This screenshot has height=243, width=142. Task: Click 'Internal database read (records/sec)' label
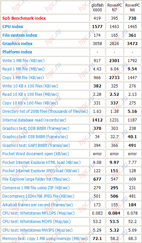pyautogui.click(x=34, y=120)
